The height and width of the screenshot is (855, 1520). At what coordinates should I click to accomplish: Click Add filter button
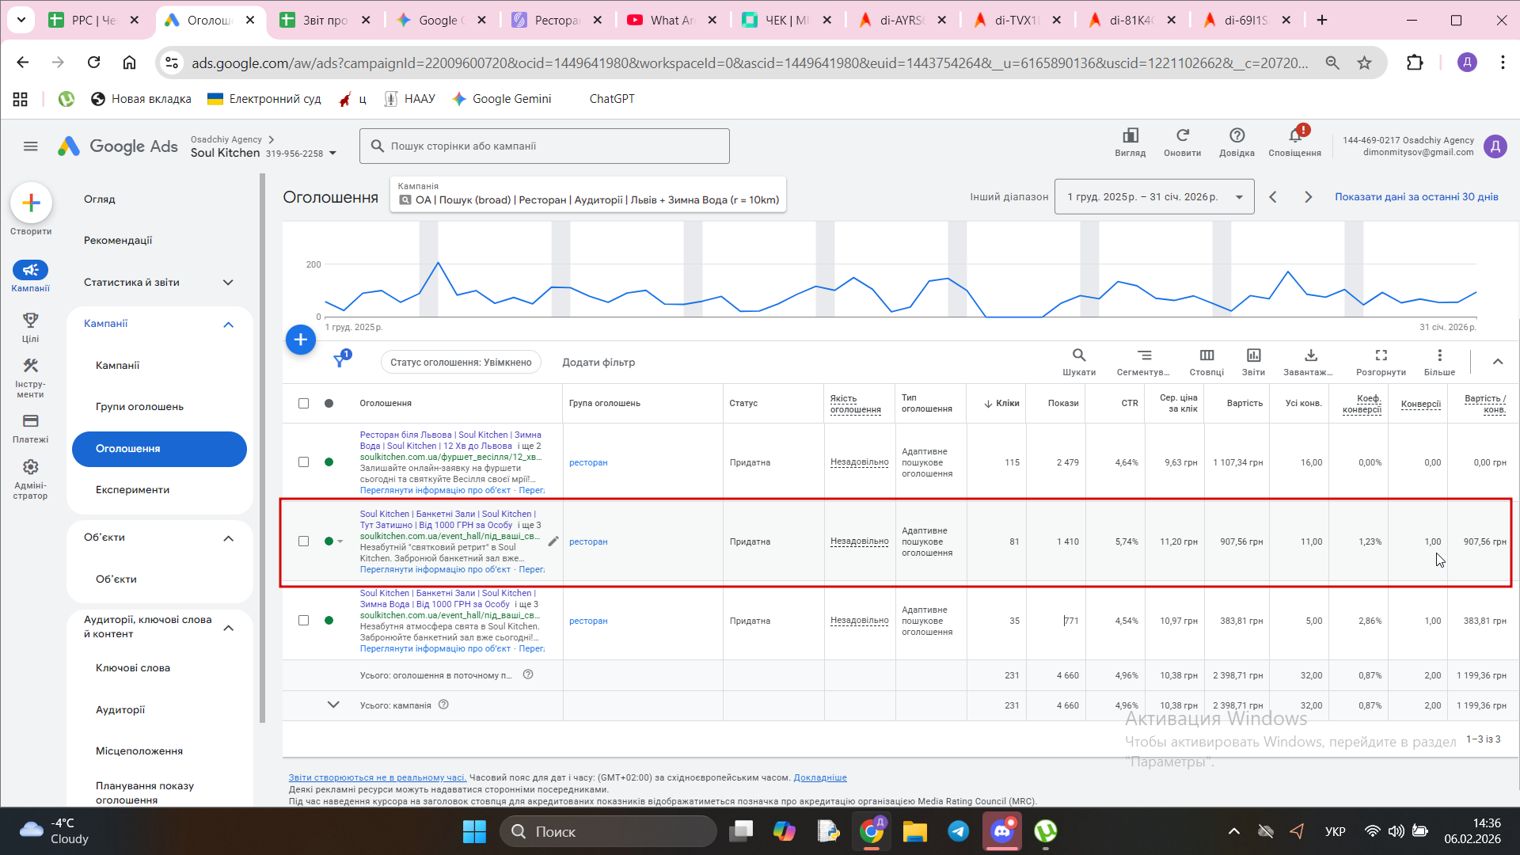click(x=598, y=363)
